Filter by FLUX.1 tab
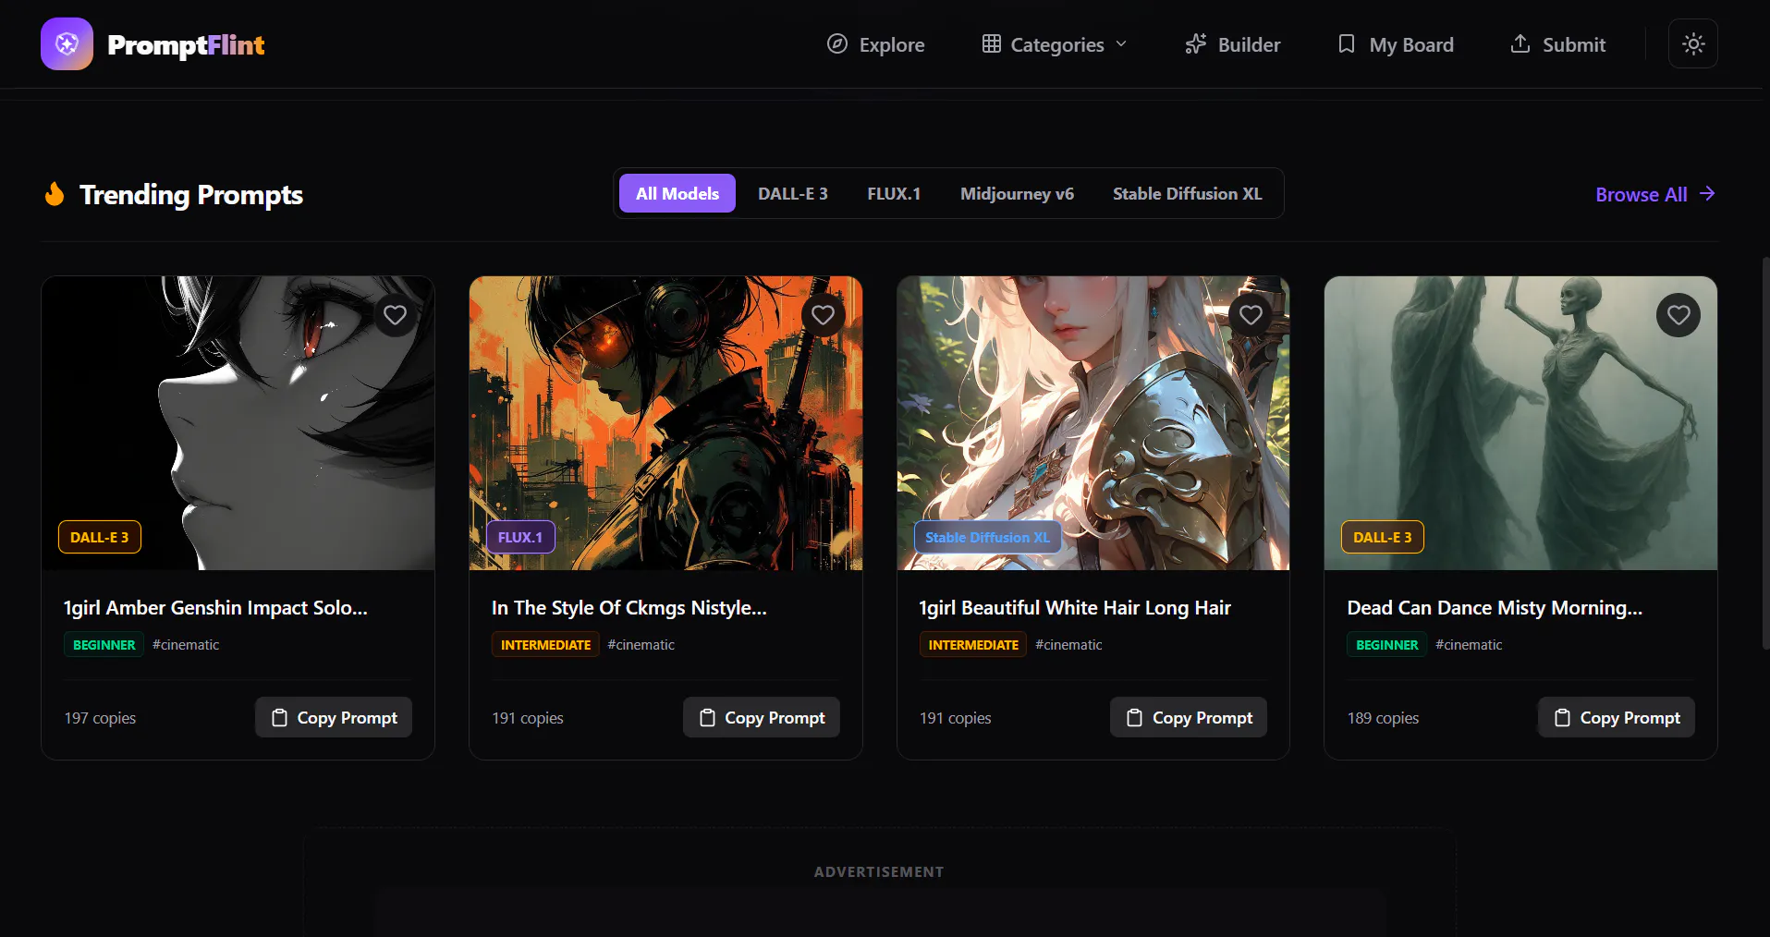Viewport: 1770px width, 937px height. coord(894,193)
